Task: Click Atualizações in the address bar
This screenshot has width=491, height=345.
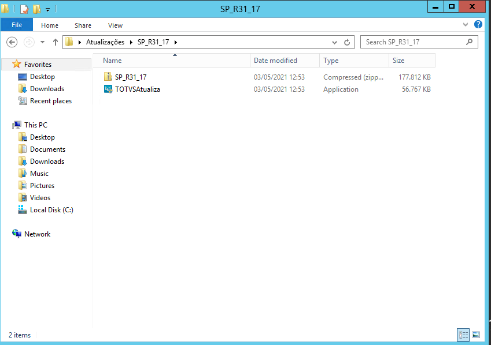Action: 105,42
